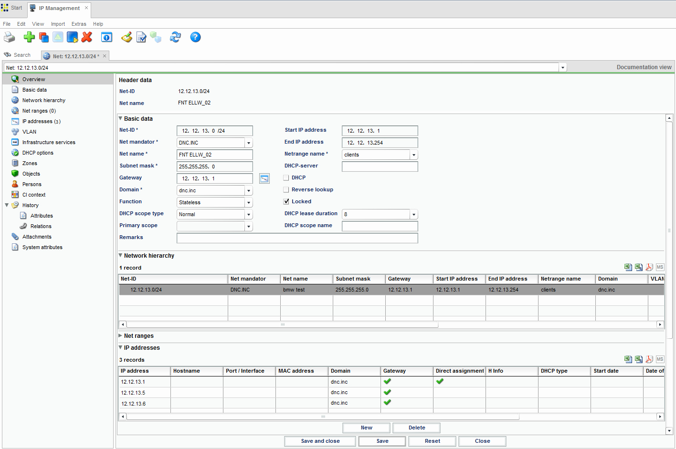Click the printer icon in the toolbar
Screen dimensions: 676x449
point(10,37)
